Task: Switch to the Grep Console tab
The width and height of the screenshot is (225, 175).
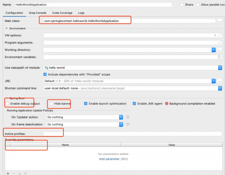Action: point(38,13)
